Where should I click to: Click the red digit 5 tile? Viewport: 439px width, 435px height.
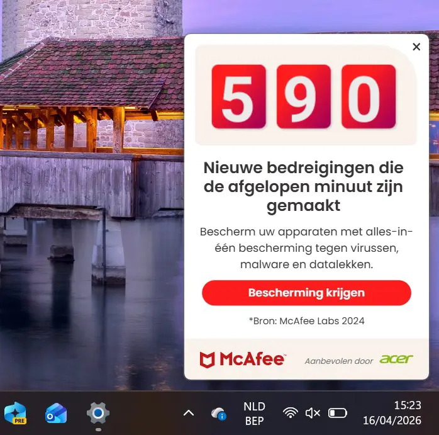pos(238,96)
